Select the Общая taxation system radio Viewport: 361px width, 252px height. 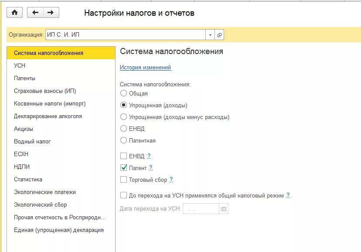pyautogui.click(x=124, y=93)
